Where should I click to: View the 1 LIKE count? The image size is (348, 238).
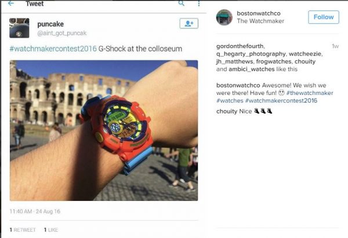51,230
